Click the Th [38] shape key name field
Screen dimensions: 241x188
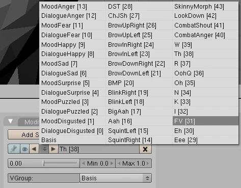point(99,149)
